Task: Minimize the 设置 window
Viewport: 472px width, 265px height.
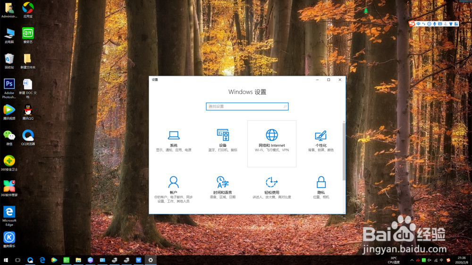Action: 317,80
